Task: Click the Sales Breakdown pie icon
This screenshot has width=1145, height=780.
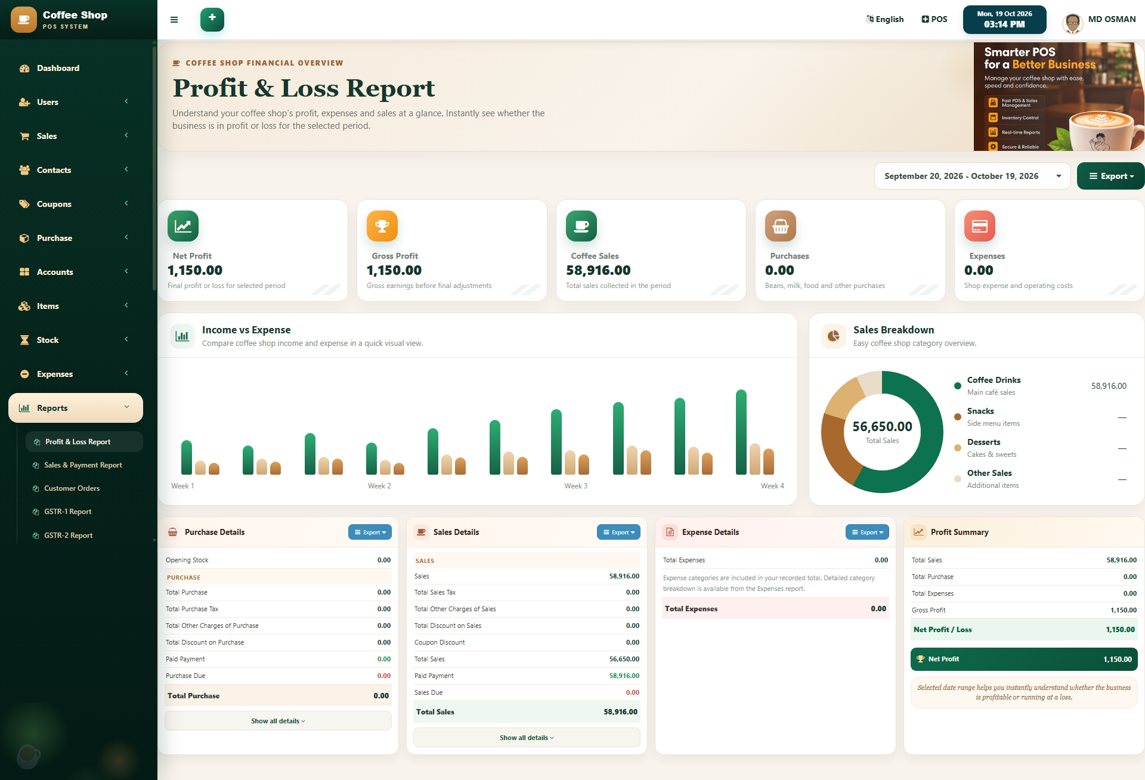Action: point(834,336)
